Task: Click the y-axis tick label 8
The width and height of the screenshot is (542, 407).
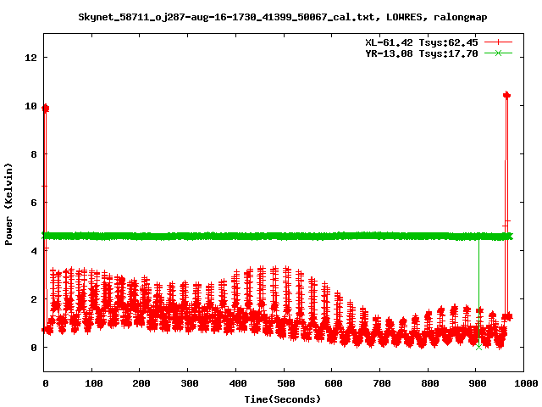Action: 34,154
